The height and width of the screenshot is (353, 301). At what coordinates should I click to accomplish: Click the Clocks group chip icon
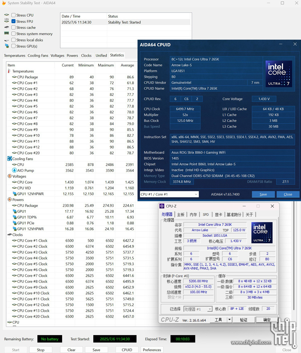(10, 235)
